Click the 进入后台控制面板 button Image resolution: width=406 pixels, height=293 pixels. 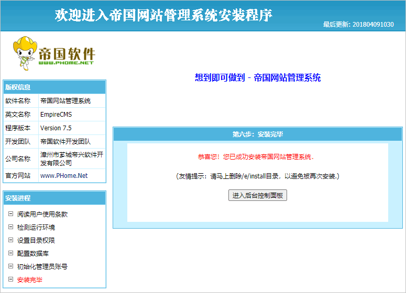click(x=257, y=195)
